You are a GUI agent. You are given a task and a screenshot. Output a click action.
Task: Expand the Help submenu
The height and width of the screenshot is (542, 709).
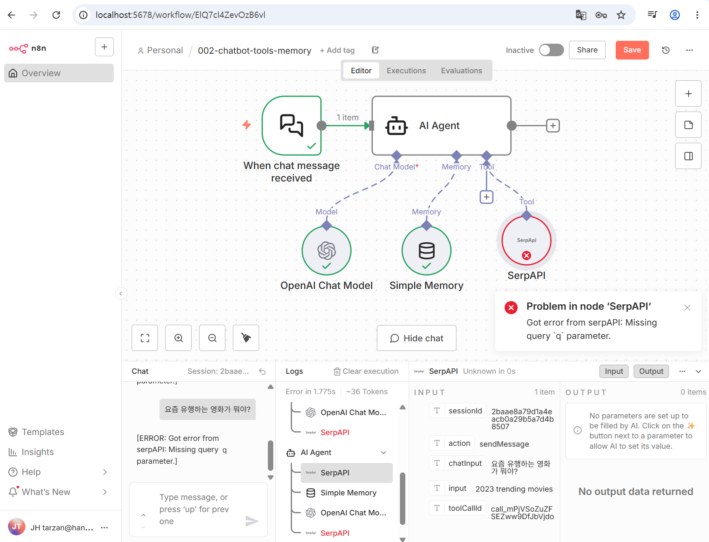point(105,472)
